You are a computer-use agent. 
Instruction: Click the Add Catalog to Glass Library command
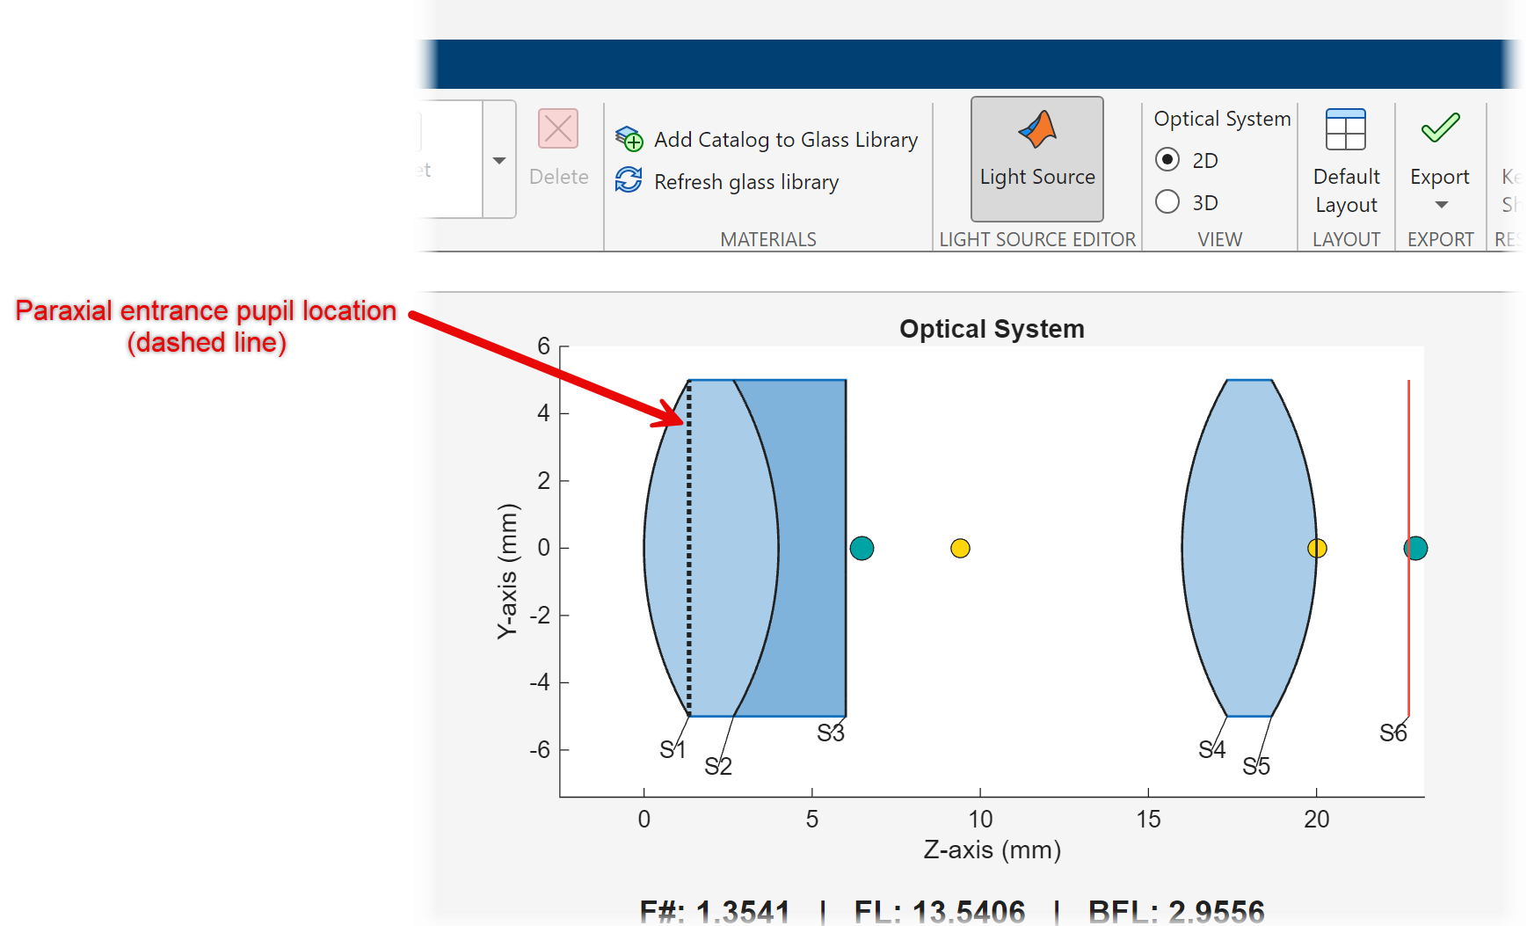click(x=785, y=139)
